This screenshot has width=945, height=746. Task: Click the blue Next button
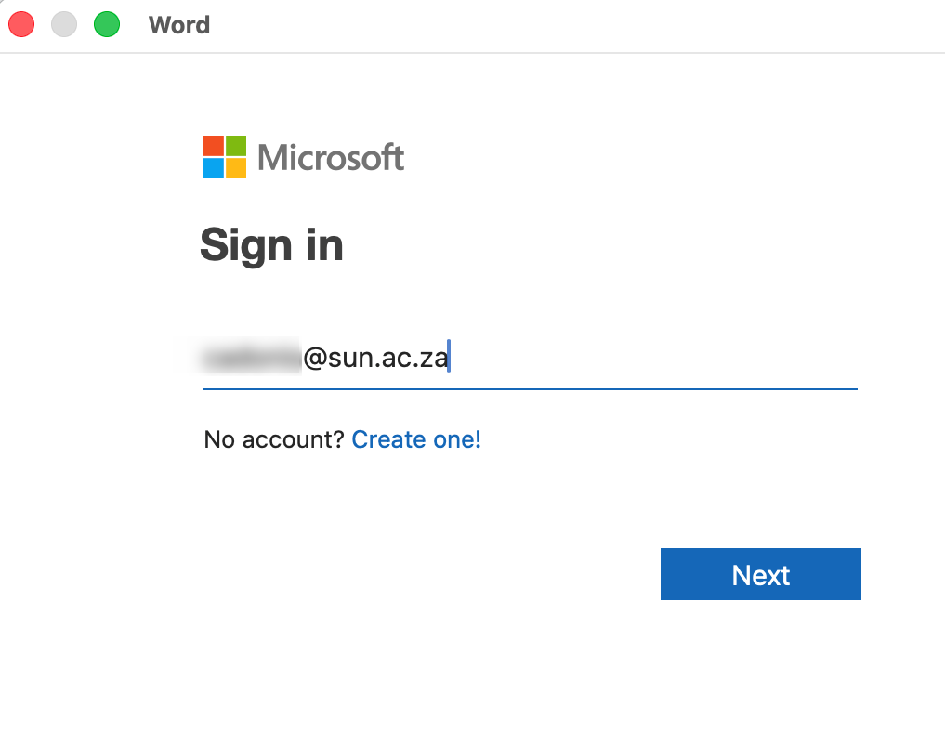pyautogui.click(x=761, y=573)
